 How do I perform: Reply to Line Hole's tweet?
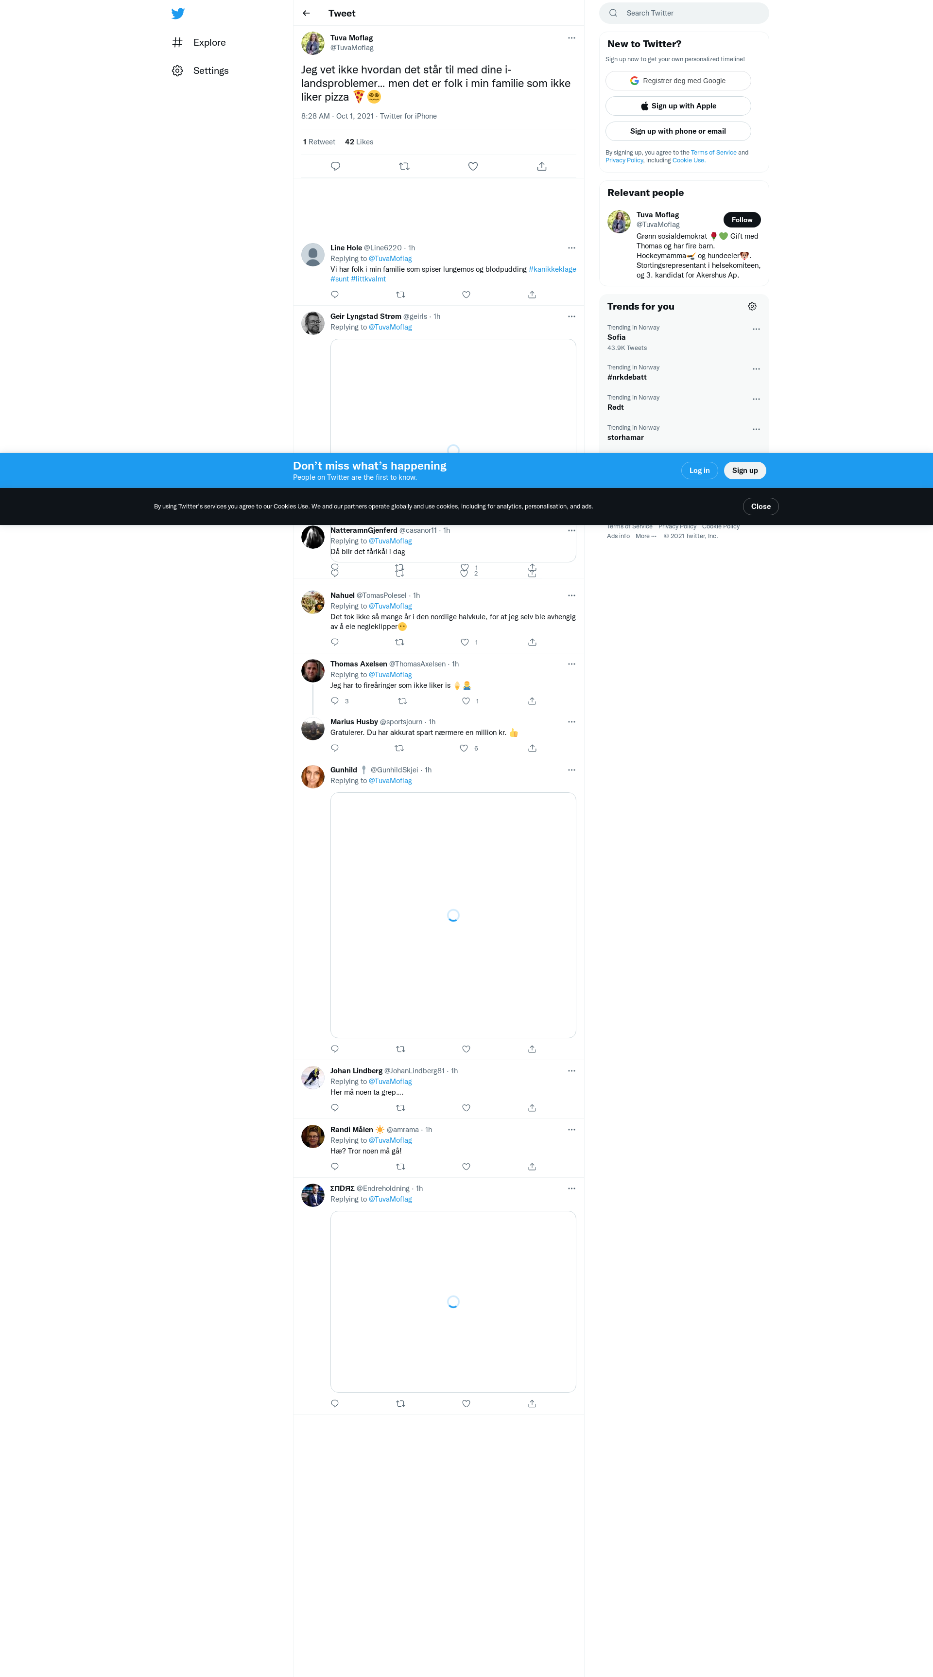(334, 295)
